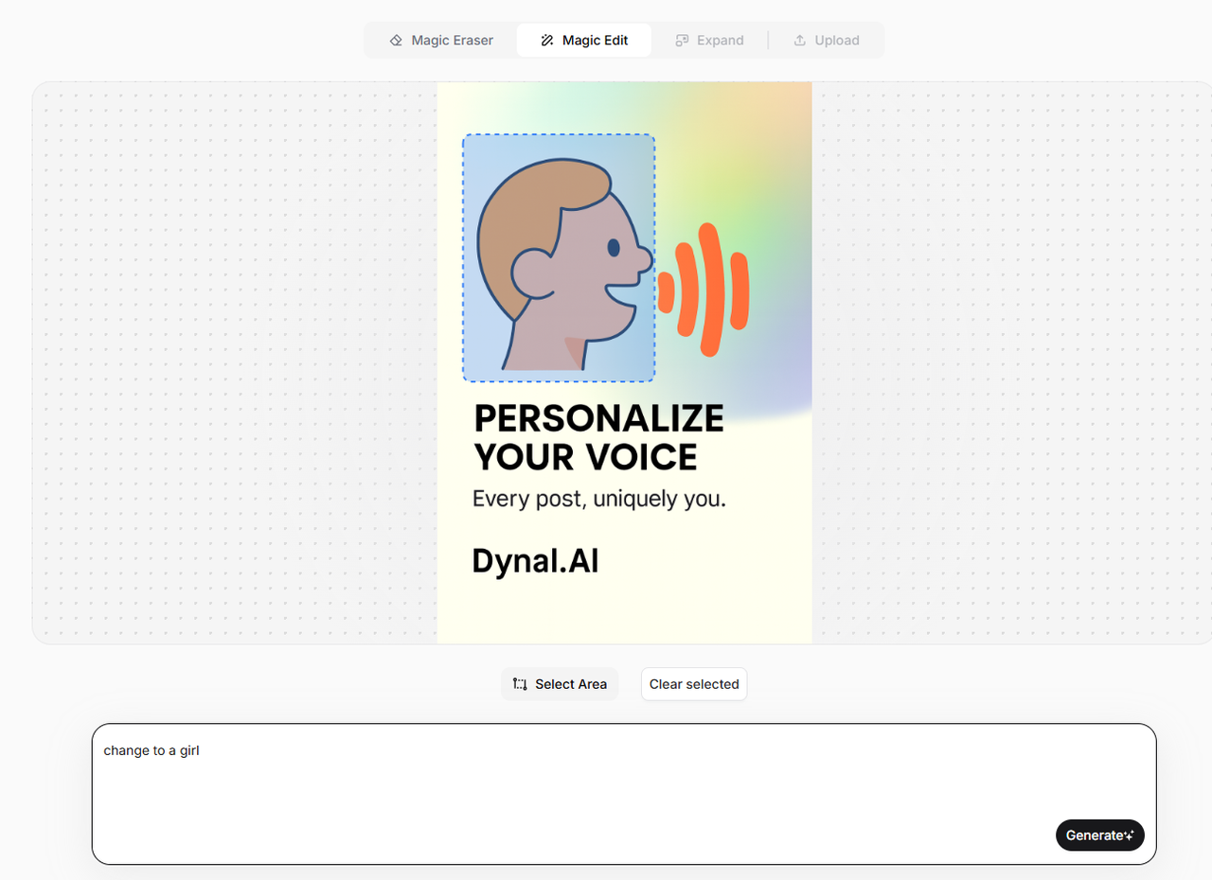The height and width of the screenshot is (880, 1212).
Task: Click the "Every post, uniquely you." text
Action: tap(599, 499)
